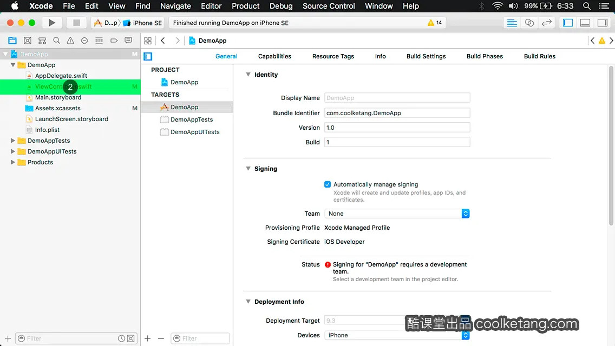Toggle the navigator pane visibility
Viewport: 615px width, 346px height.
[568, 23]
